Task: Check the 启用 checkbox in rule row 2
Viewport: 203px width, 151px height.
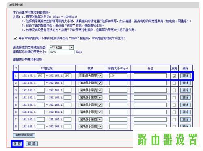Action: point(174,83)
